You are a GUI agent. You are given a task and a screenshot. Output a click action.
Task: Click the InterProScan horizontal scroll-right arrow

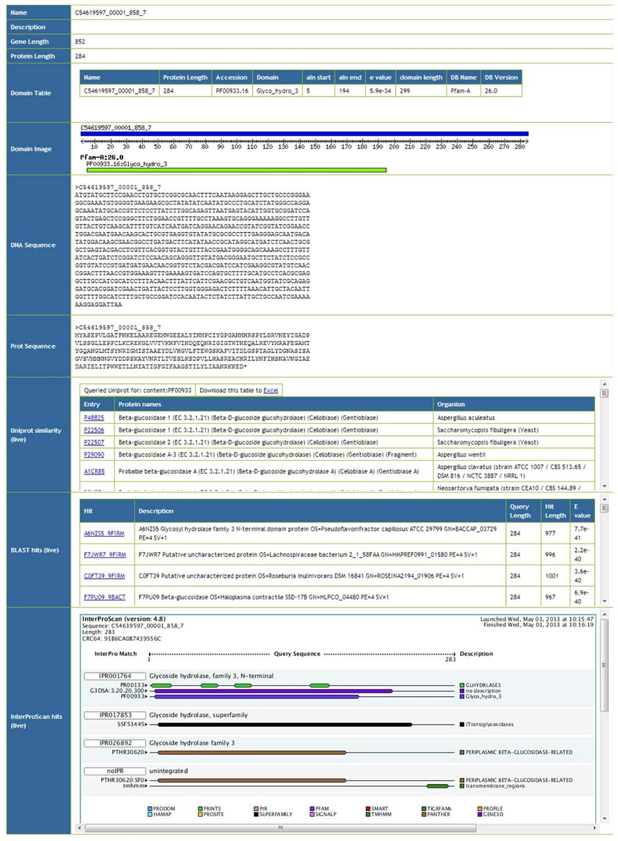pos(594,827)
